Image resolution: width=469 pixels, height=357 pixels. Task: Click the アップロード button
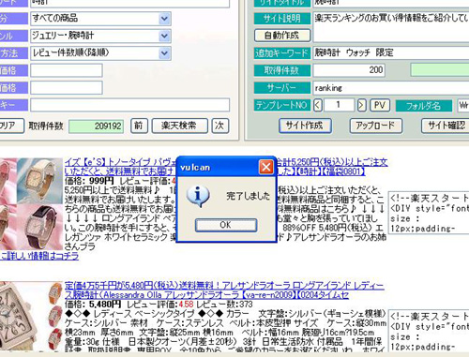375,126
